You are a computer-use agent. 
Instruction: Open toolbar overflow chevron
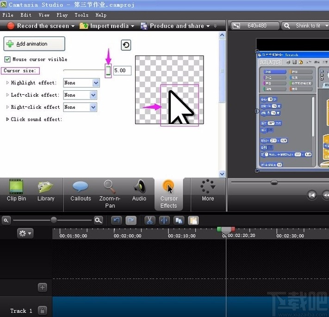point(215,26)
